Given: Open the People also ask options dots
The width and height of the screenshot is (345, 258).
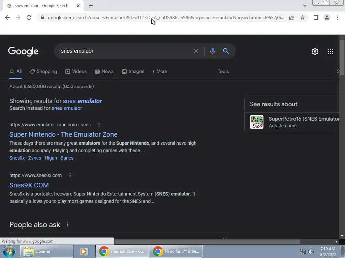Looking at the screenshot, I should click(x=67, y=225).
